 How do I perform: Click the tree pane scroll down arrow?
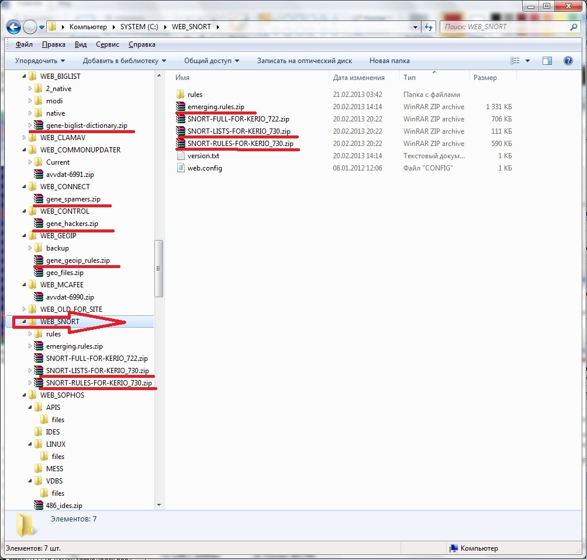pyautogui.click(x=158, y=505)
